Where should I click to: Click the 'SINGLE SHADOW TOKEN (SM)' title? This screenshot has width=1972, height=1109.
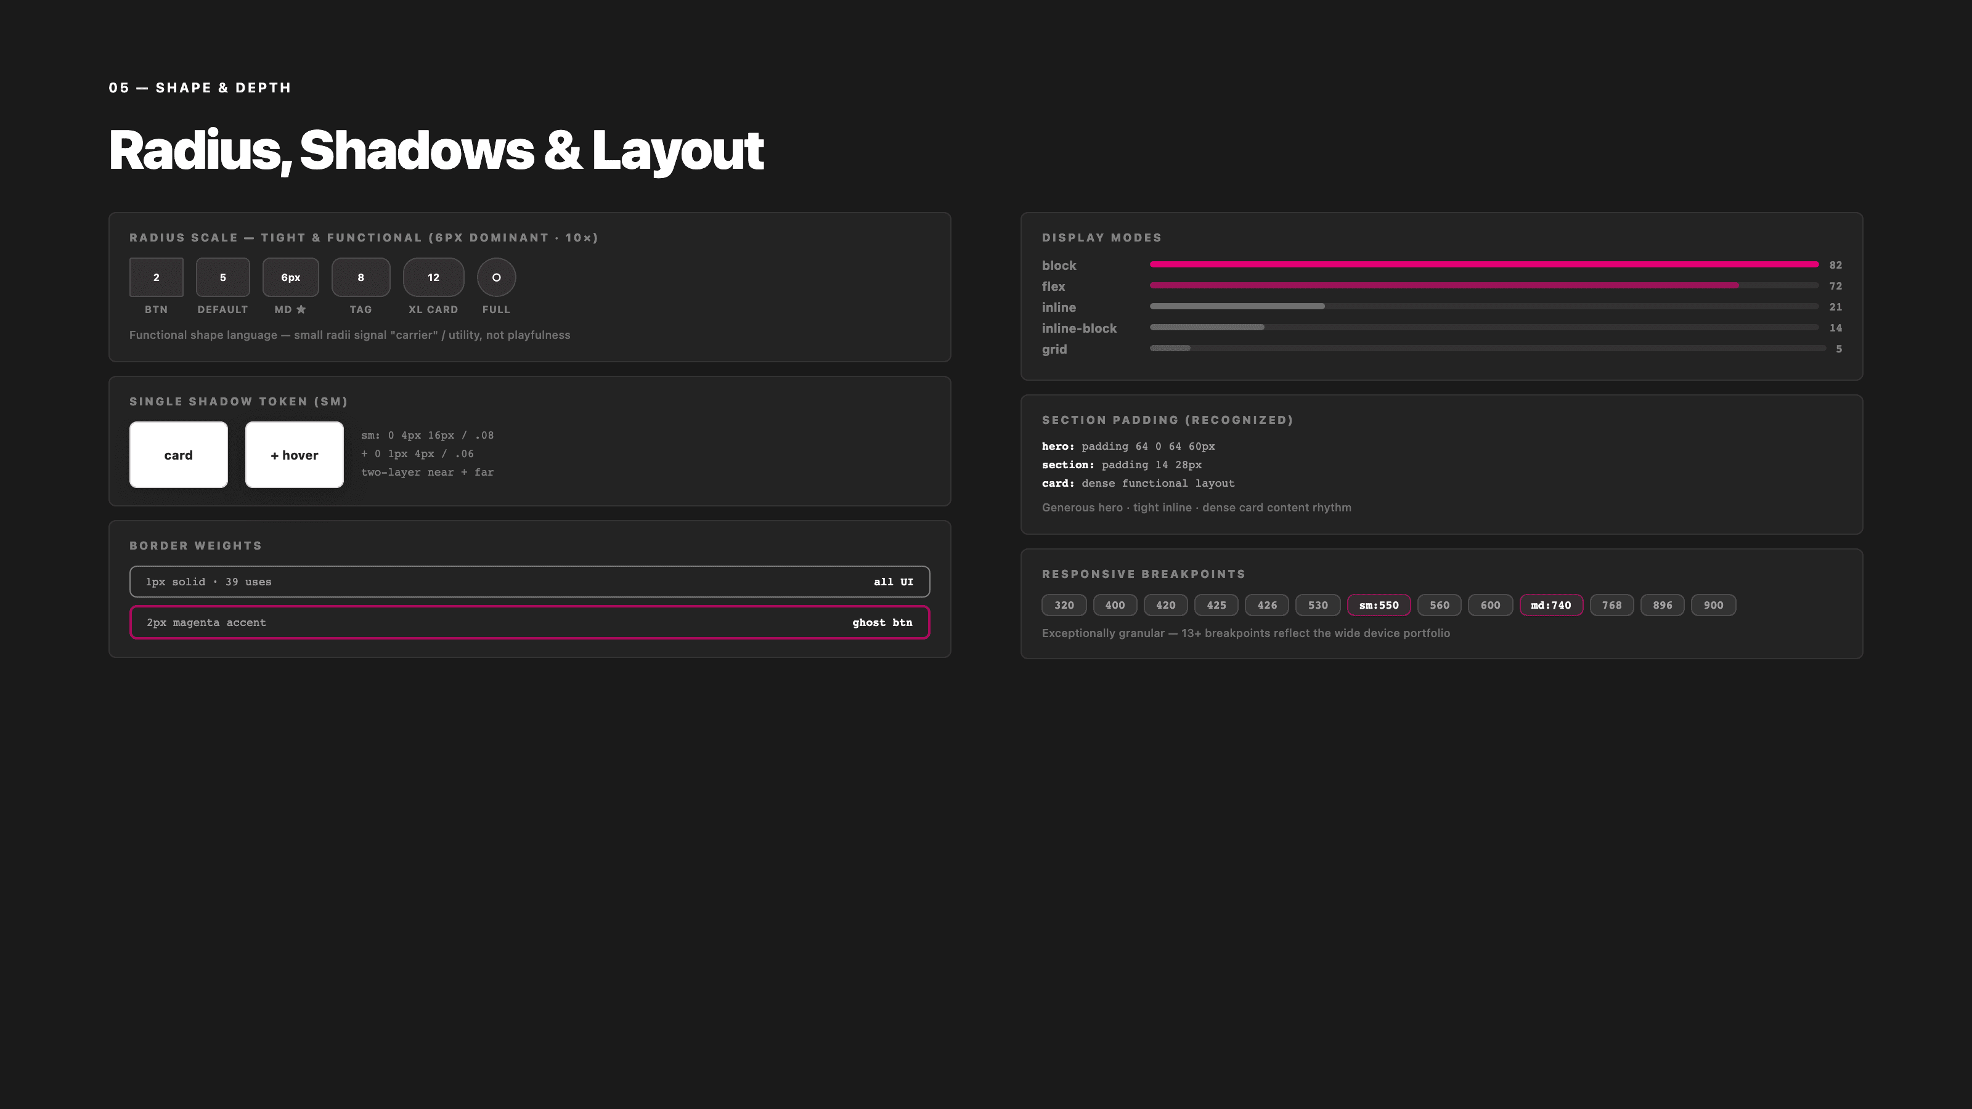click(x=239, y=402)
